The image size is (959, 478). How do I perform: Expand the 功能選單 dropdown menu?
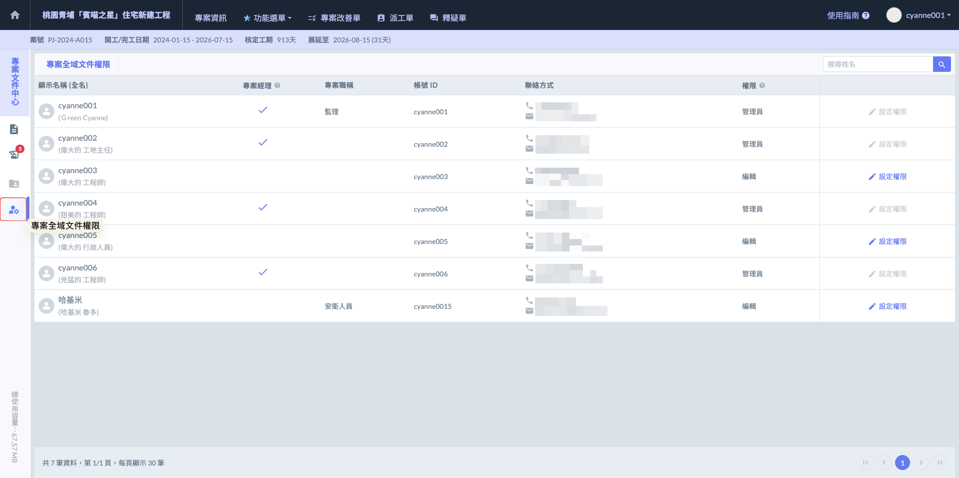click(x=267, y=18)
